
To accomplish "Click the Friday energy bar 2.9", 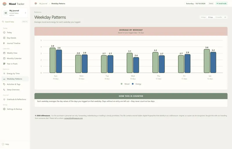I will pos(187,64).
